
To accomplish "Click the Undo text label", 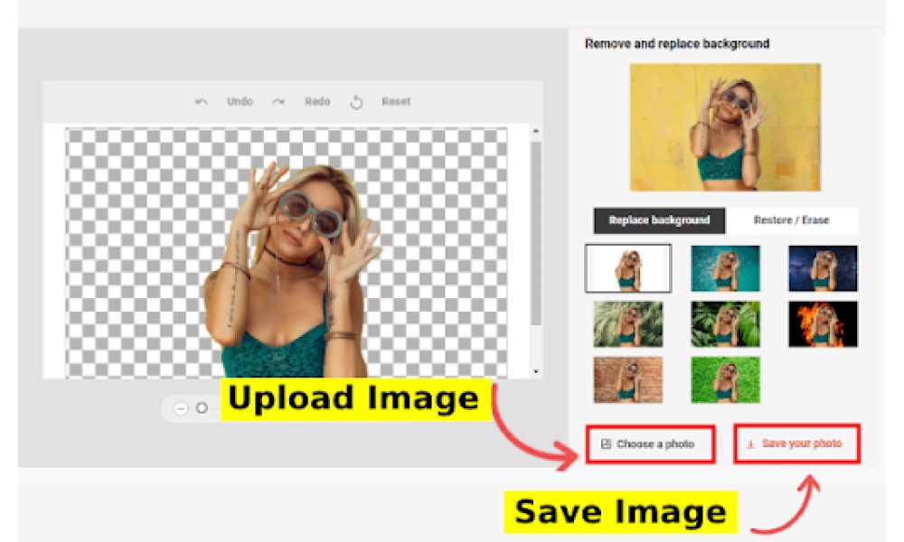I will (x=240, y=101).
